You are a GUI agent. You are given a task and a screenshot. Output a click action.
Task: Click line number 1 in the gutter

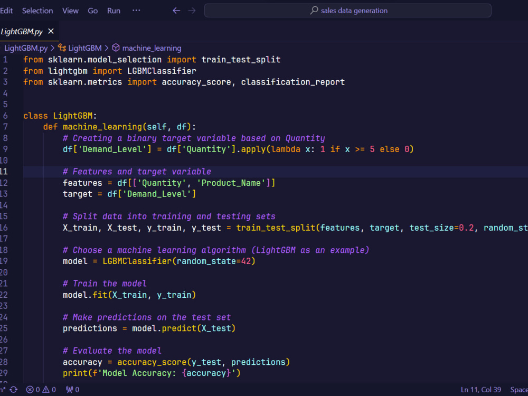[x=5, y=60]
